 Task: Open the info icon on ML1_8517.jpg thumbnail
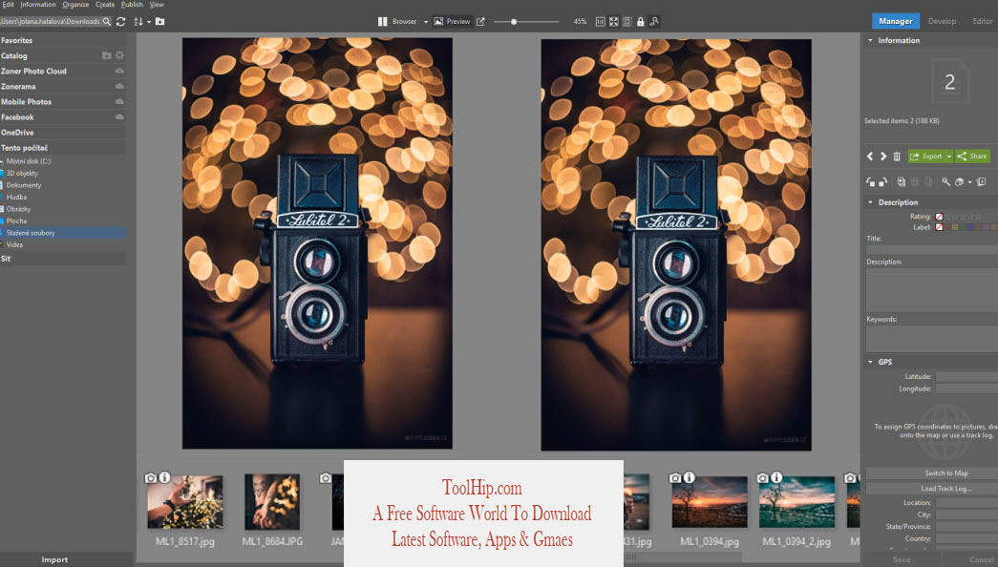164,477
